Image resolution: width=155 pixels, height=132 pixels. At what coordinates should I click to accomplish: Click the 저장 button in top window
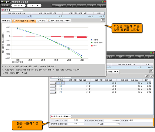[72, 6]
